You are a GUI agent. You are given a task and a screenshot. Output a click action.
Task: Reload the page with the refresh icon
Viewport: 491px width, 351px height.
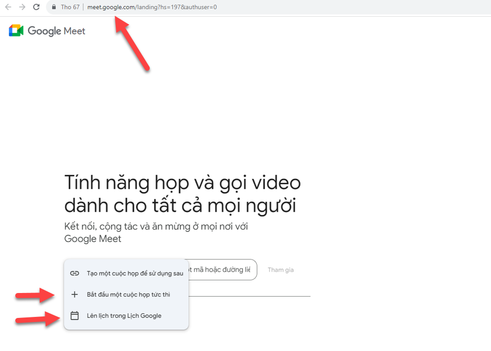point(37,7)
